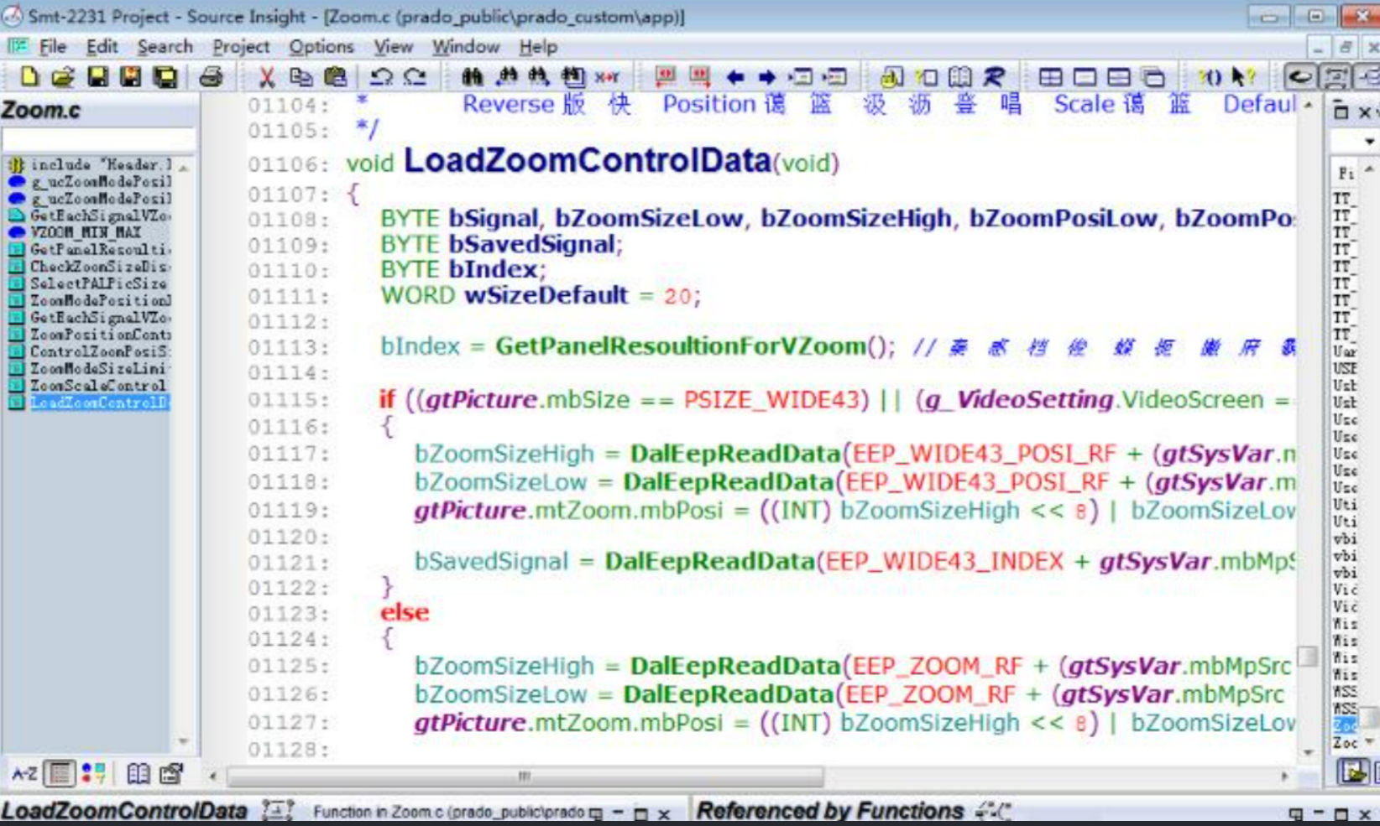Open the Help menu

(x=538, y=47)
